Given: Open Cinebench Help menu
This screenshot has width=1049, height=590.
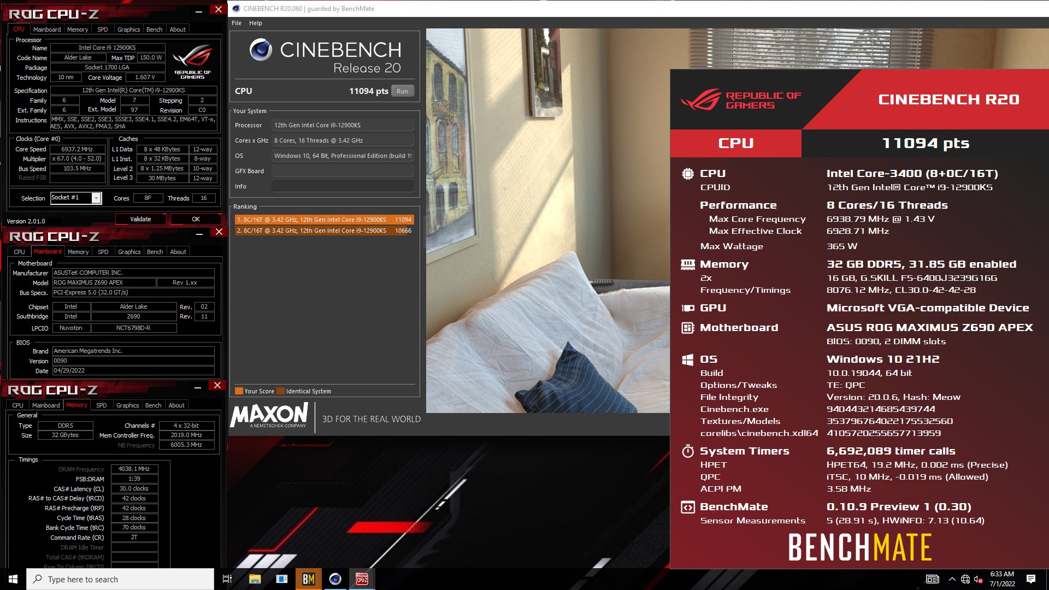Looking at the screenshot, I should pos(256,23).
